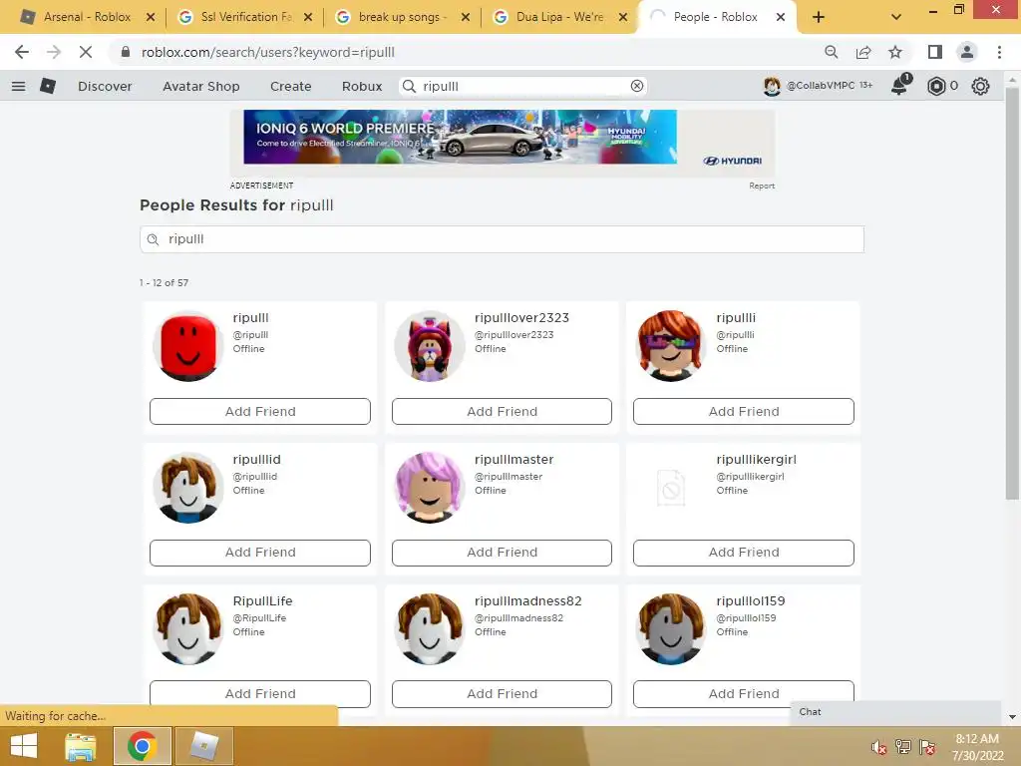This screenshot has width=1021, height=766.
Task: Click the ripulllmaster pink hair avatar
Action: pyautogui.click(x=430, y=487)
